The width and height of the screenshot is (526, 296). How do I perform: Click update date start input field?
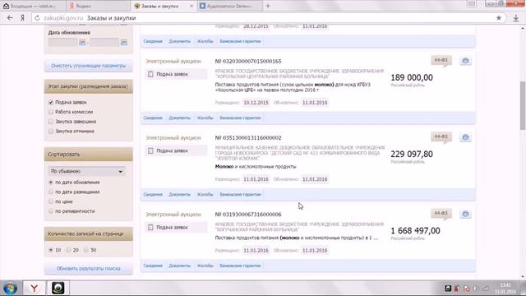point(63,43)
